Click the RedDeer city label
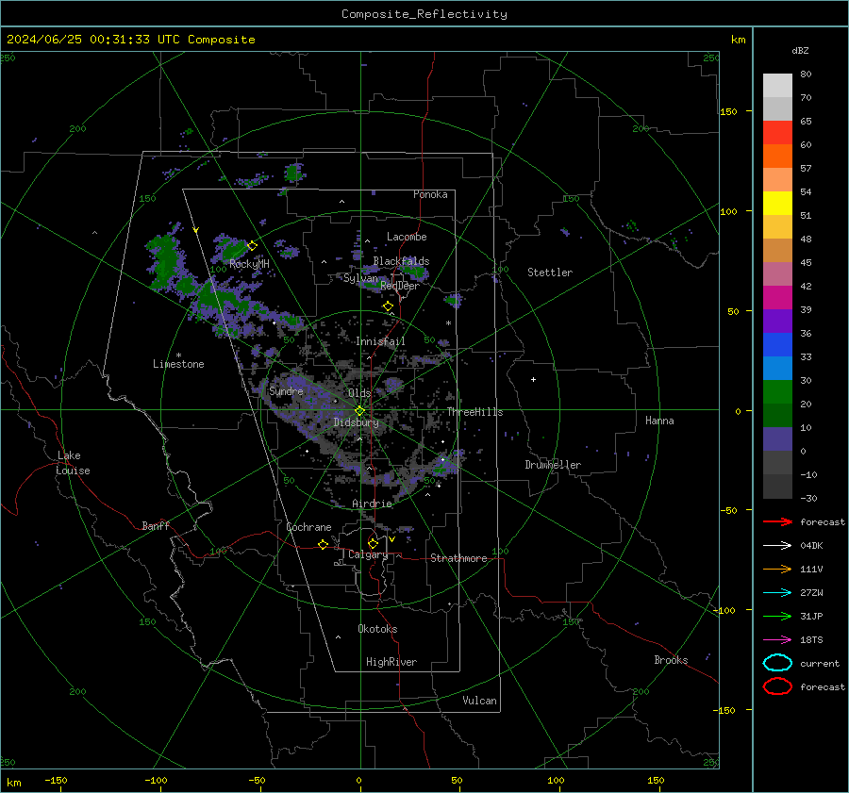This screenshot has width=849, height=793. 400,286
